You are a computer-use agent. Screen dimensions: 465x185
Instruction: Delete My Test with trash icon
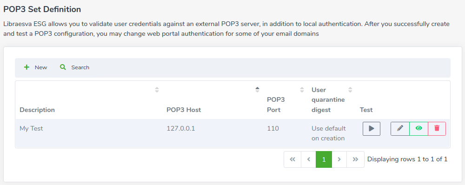click(x=437, y=129)
